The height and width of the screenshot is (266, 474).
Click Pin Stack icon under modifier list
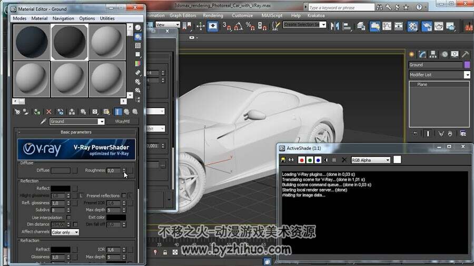pyautogui.click(x=415, y=134)
